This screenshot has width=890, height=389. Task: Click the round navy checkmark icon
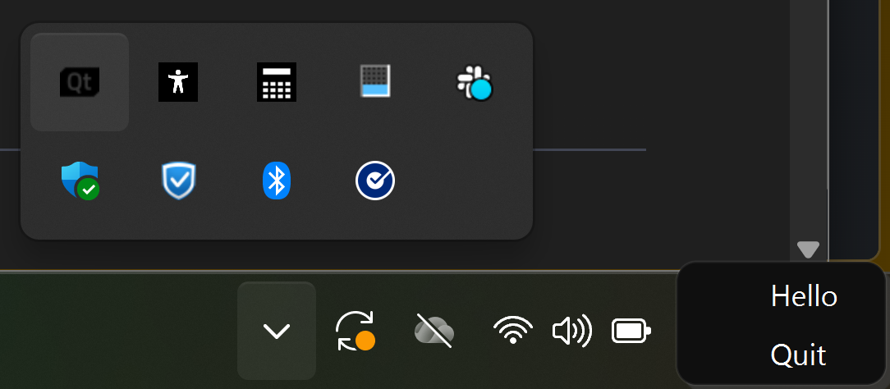point(375,181)
